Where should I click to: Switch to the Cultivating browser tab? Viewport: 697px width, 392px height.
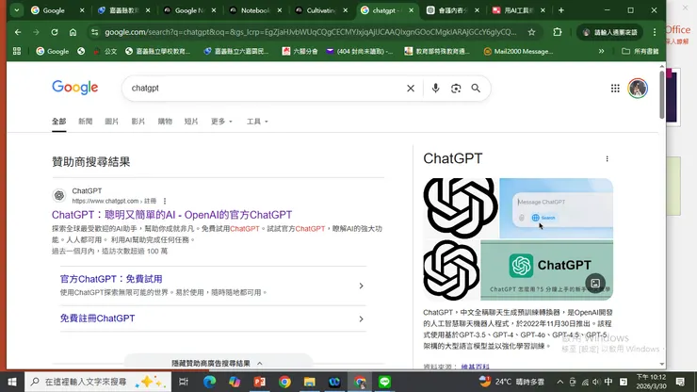tap(321, 10)
